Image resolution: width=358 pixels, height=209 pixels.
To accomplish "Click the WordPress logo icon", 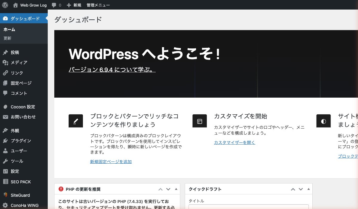I will click(5, 5).
